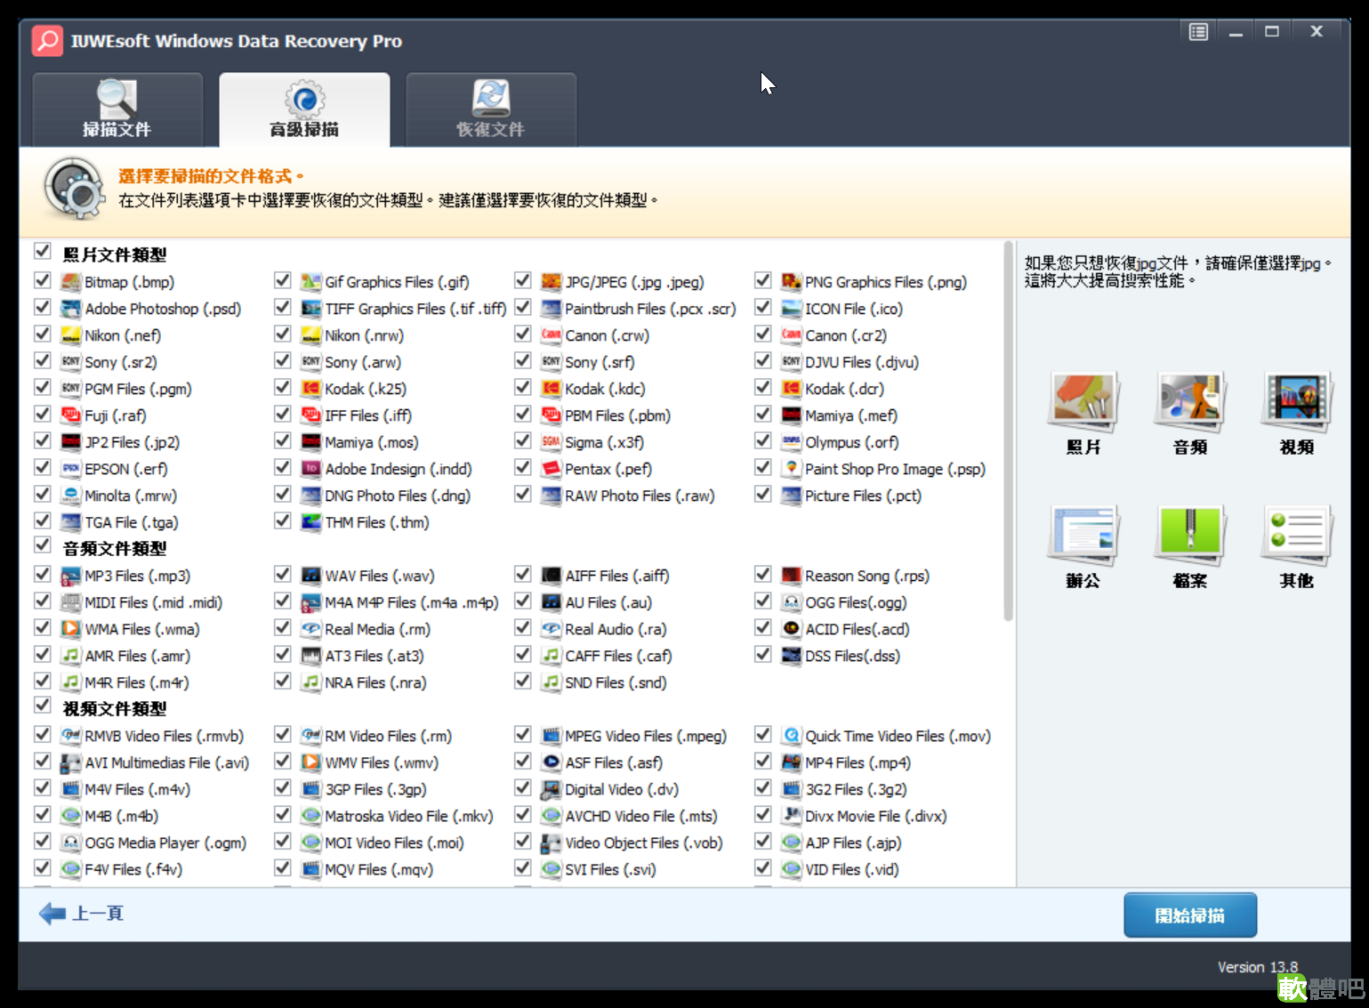Uncheck MP4 Files (.mp4) checkbox
Viewport: 1369px width, 1008px height.
pos(763,761)
